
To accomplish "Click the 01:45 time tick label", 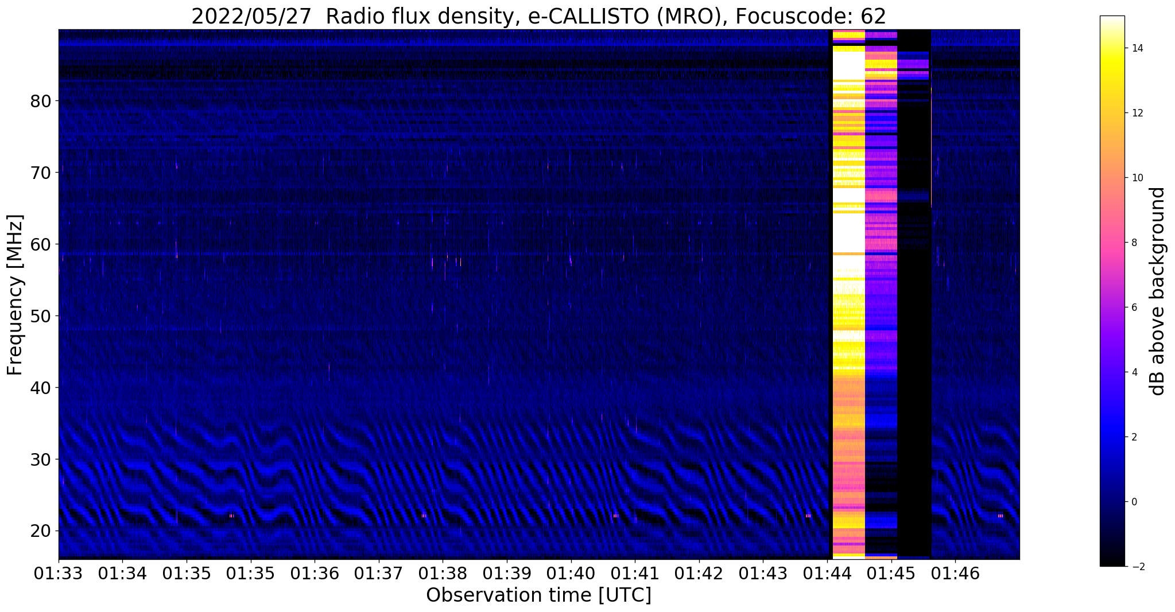I will 891,574.
